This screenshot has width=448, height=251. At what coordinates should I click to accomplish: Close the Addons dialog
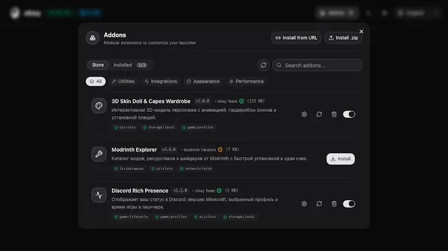(x=361, y=32)
